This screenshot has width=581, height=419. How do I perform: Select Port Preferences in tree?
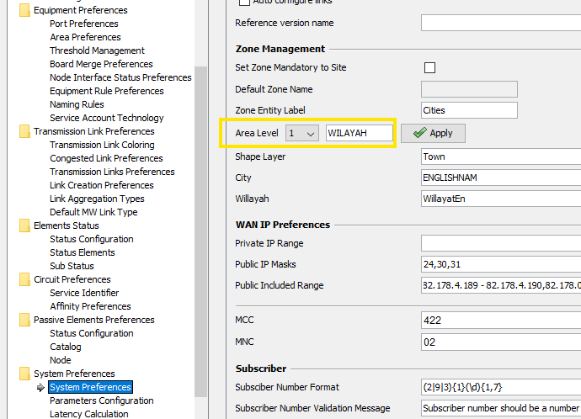(x=83, y=24)
